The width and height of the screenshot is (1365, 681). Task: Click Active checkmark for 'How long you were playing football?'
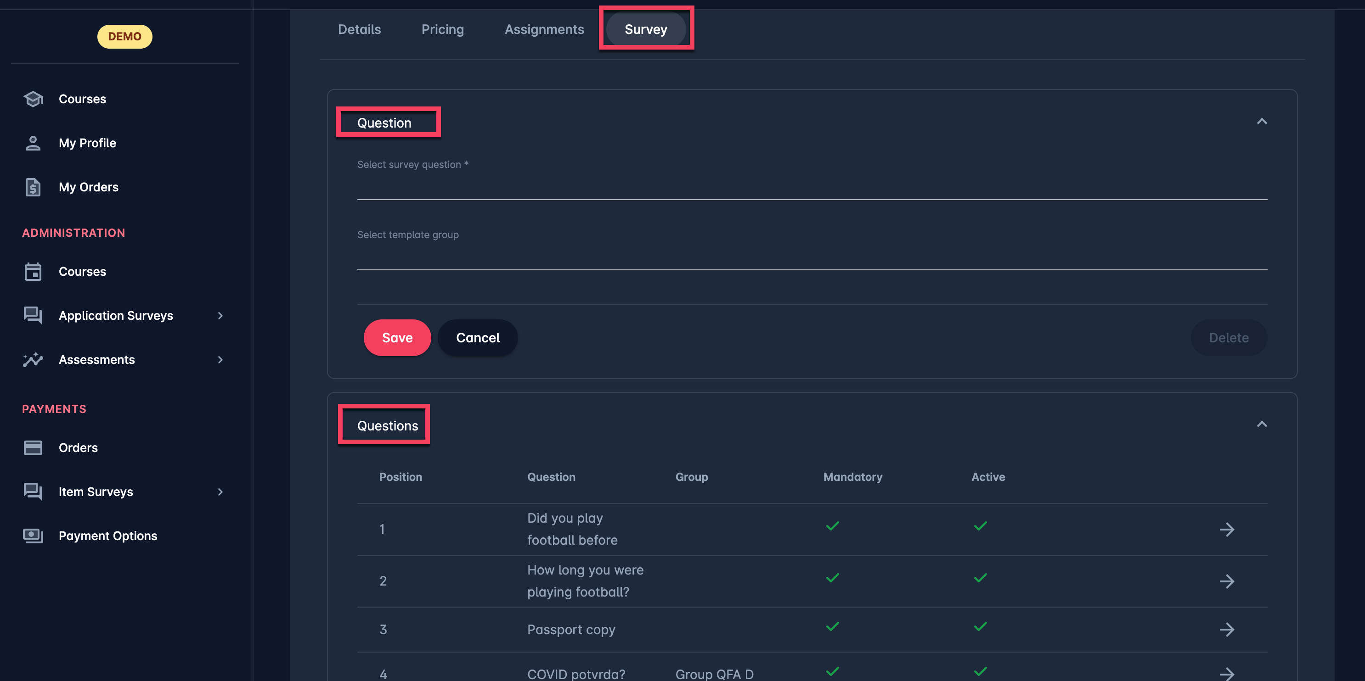pyautogui.click(x=980, y=578)
